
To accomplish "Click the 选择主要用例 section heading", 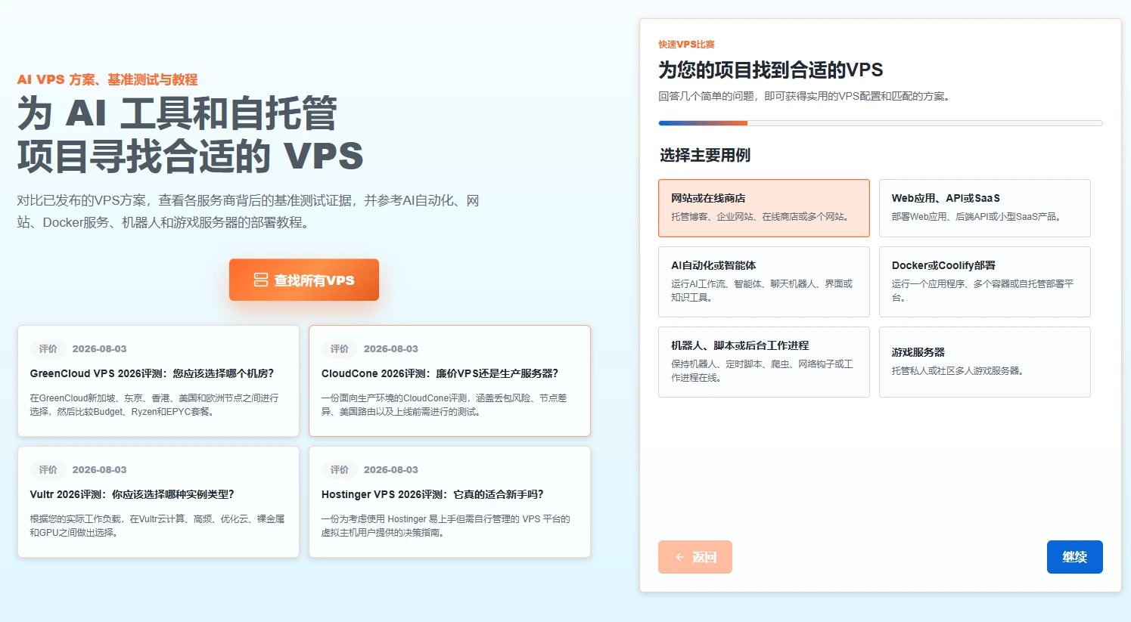I will pos(705,155).
